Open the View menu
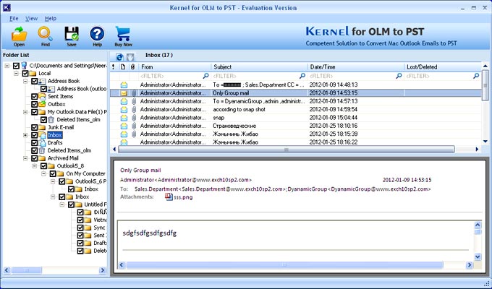492x289 pixels. click(31, 19)
